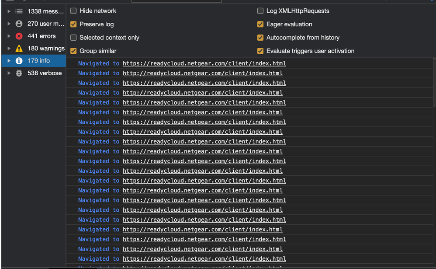Filter console by '180 warnings' label
This screenshot has height=269, width=436.
coord(46,49)
